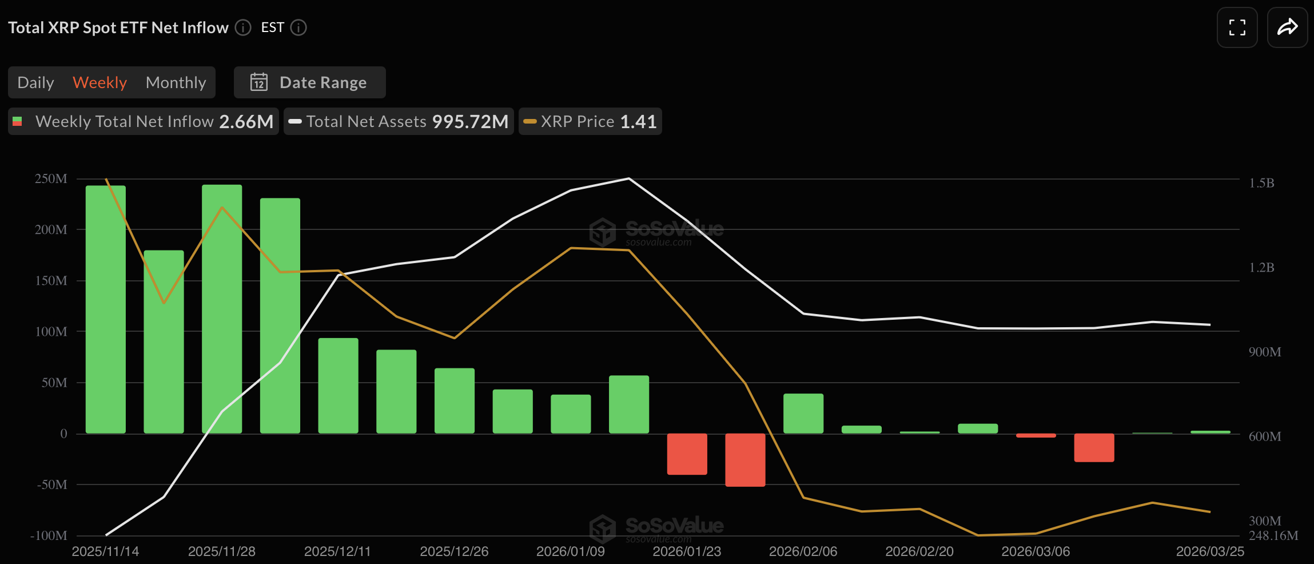Screen dimensions: 1314x564
Task: Click the info icon next to EST
Action: [x=298, y=27]
